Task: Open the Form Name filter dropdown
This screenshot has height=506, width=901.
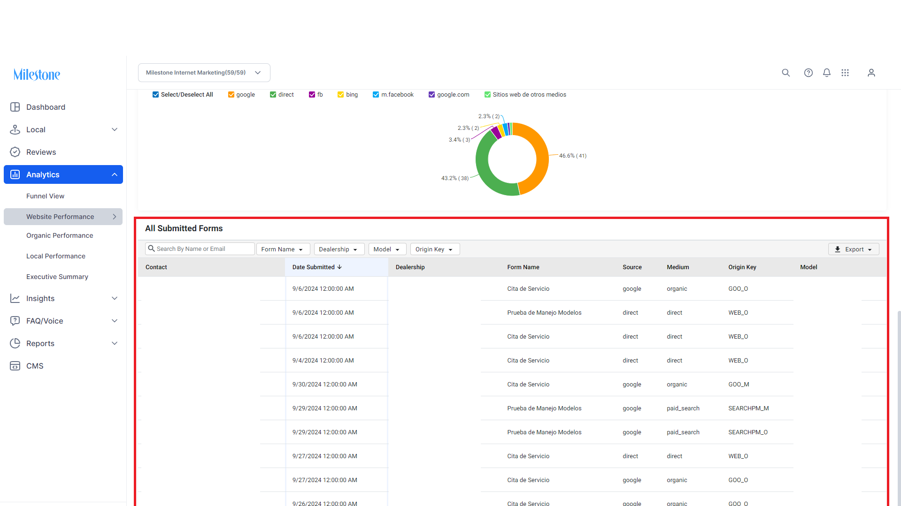Action: click(x=283, y=249)
